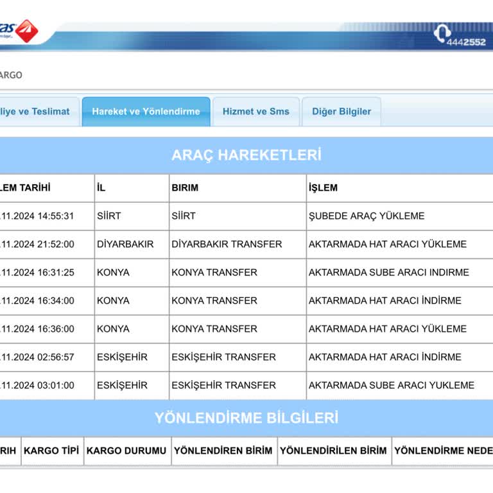This screenshot has width=493, height=493.
Task: Click the İŞLEM column header
Action: (400, 188)
